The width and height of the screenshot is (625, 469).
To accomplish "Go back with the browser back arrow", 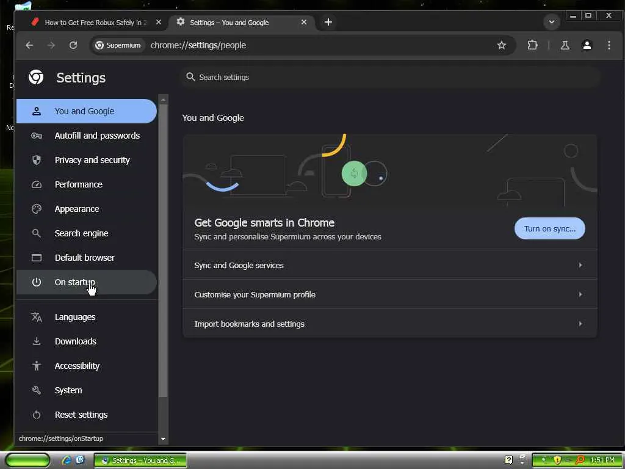I will pos(29,45).
